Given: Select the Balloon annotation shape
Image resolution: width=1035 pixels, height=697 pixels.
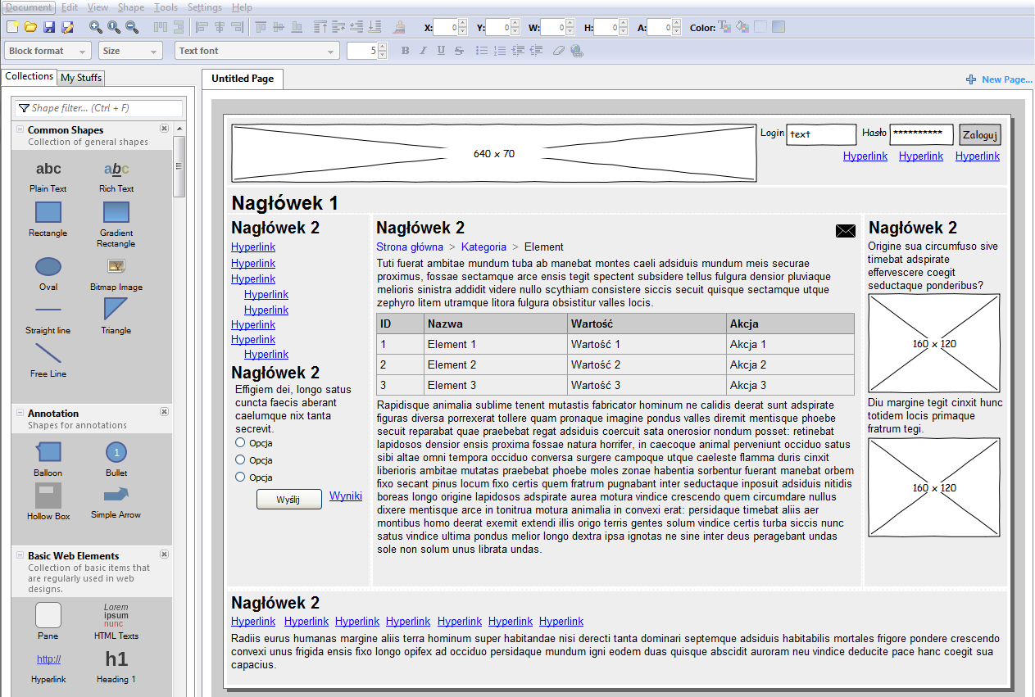Looking at the screenshot, I should (48, 451).
